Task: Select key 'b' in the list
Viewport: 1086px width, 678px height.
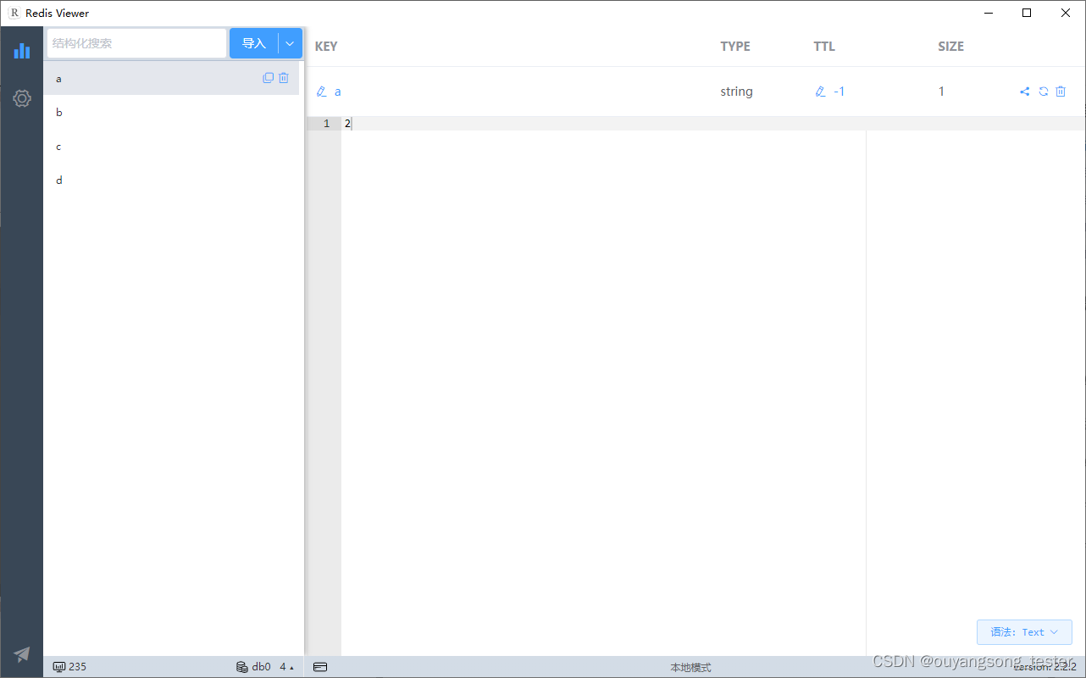Action: (x=171, y=112)
